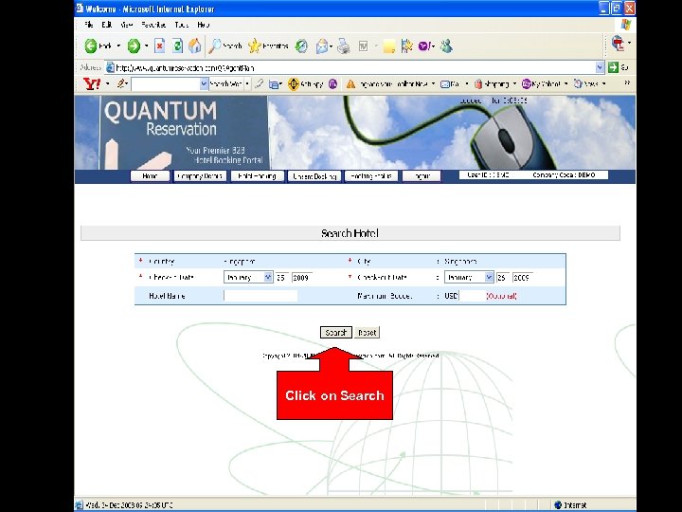The height and width of the screenshot is (512, 682).
Task: Open the IE Search magnifier
Action: click(215, 46)
